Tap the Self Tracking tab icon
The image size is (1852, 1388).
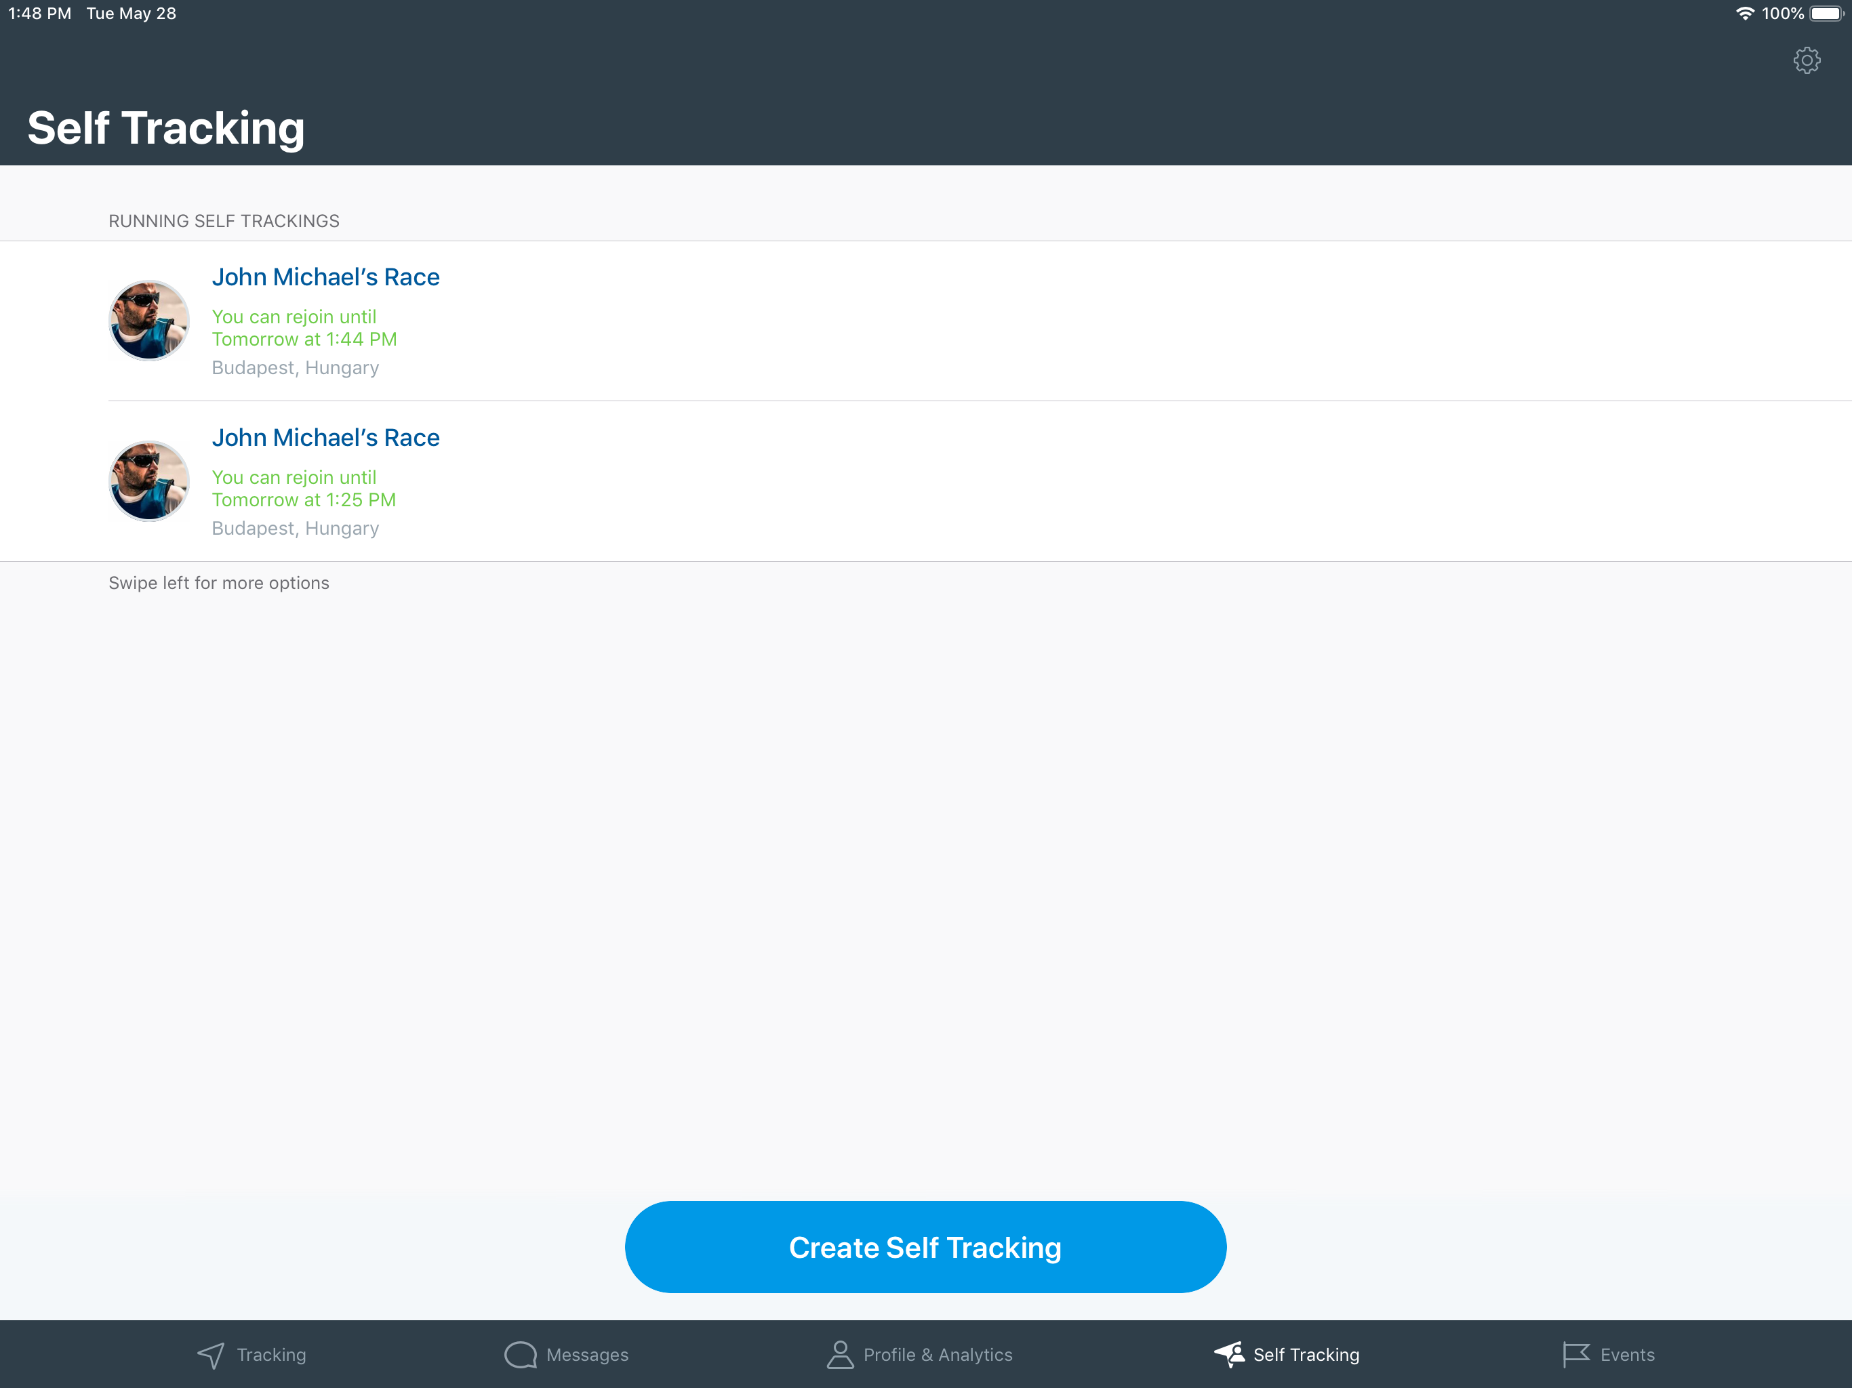point(1229,1353)
